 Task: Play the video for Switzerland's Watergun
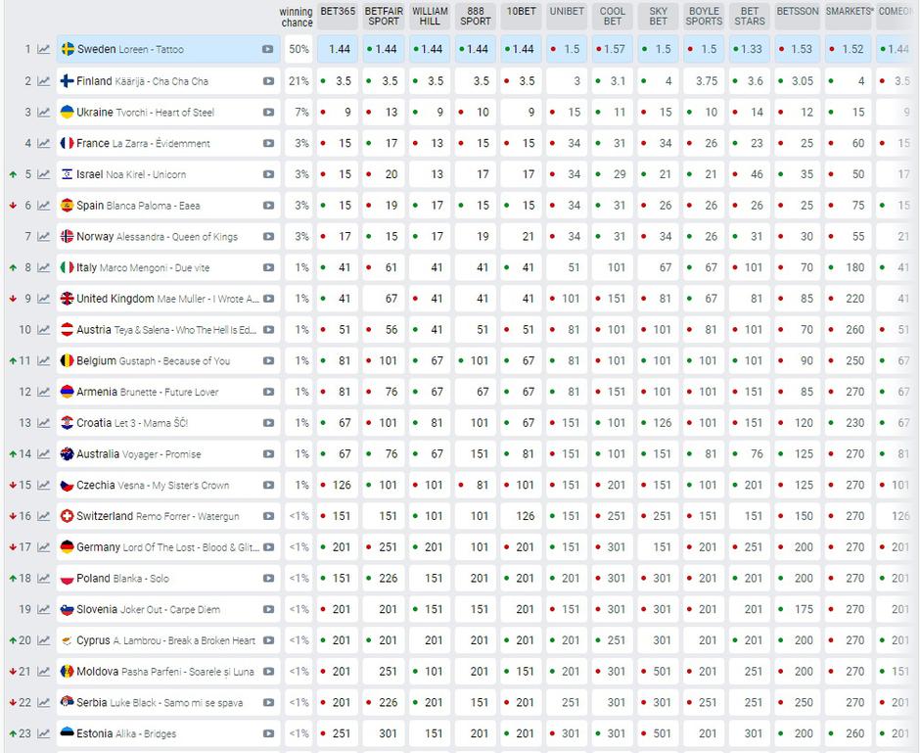(268, 517)
